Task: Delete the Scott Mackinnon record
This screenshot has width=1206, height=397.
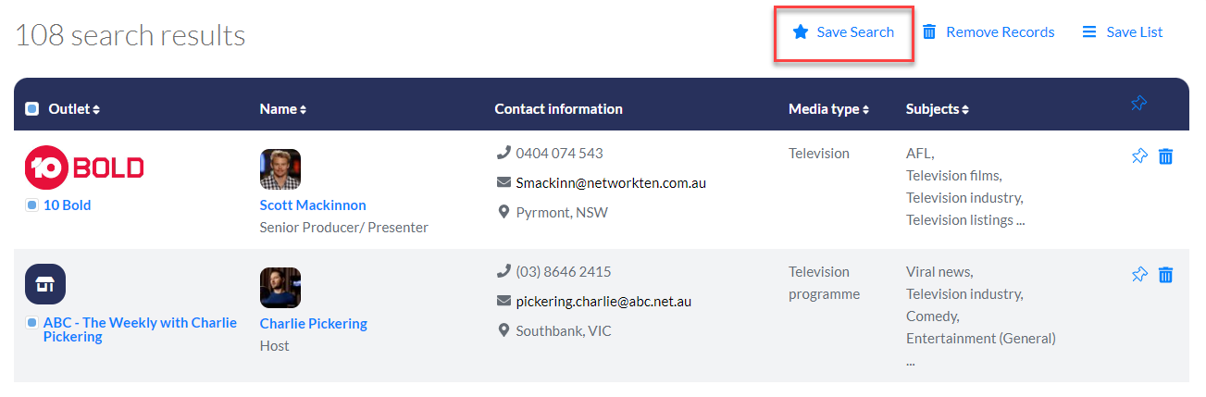Action: point(1166,156)
